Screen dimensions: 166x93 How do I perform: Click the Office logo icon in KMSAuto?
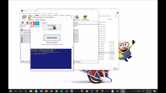pos(33,24)
